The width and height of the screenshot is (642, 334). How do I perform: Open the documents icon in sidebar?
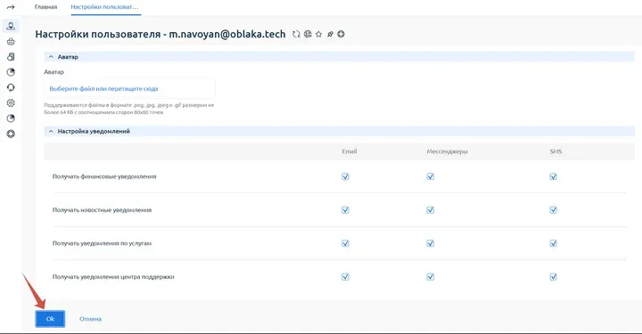11,57
